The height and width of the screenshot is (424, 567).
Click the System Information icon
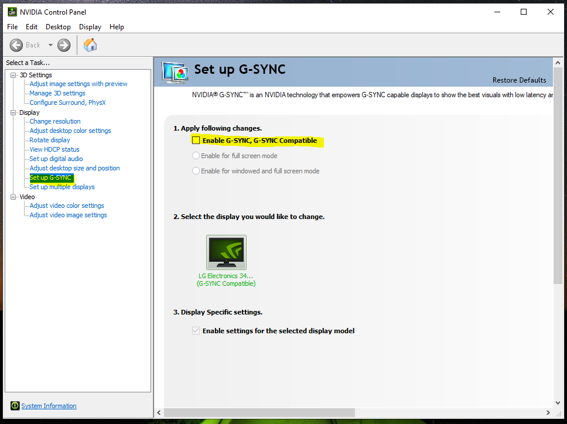click(x=15, y=406)
